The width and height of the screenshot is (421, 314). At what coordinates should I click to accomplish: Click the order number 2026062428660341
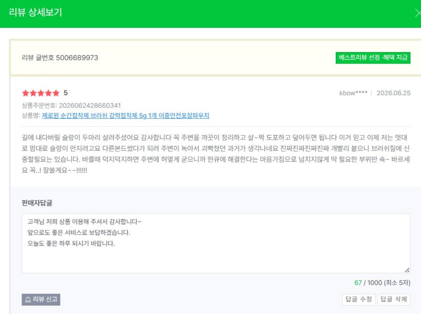pyautogui.click(x=89, y=106)
